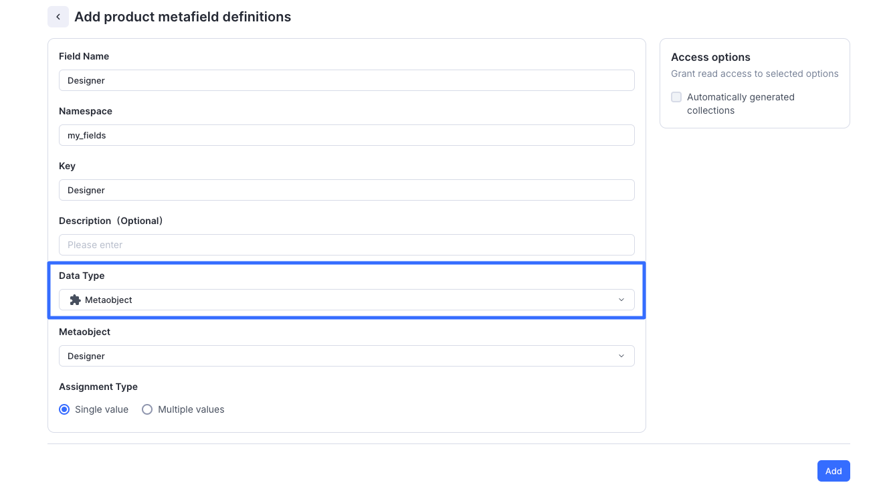Open the Data Type dropdown showing Metaobject

(x=347, y=300)
